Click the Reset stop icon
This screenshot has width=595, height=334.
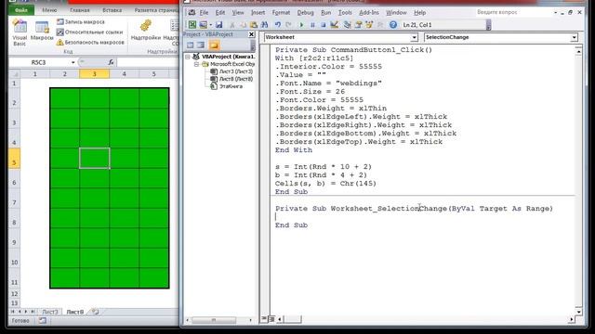(x=323, y=25)
